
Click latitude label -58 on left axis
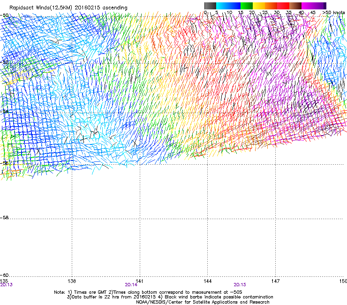click(x=4, y=218)
